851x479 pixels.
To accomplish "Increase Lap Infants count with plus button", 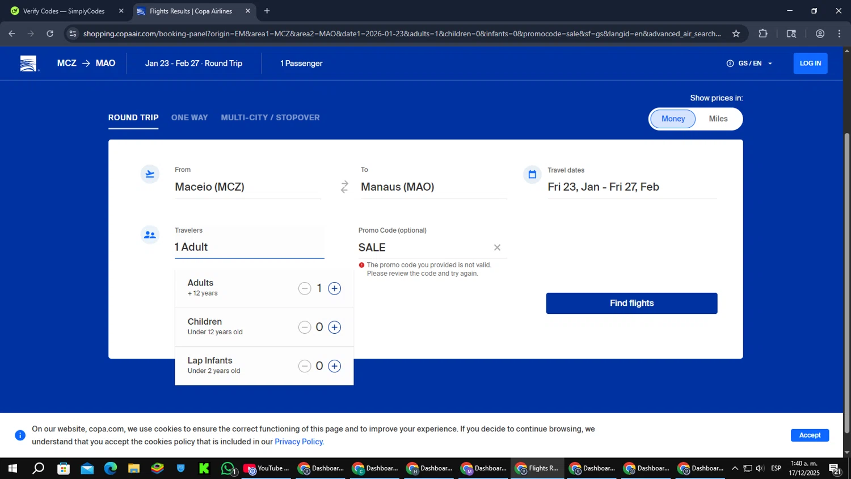I will tap(335, 366).
